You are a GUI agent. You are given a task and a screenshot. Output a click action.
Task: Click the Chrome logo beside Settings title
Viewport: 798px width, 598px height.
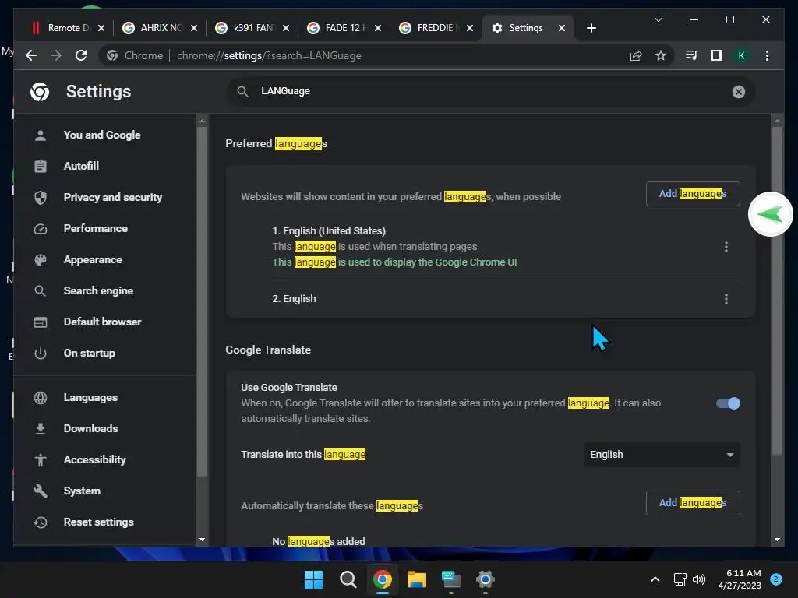[x=40, y=92]
